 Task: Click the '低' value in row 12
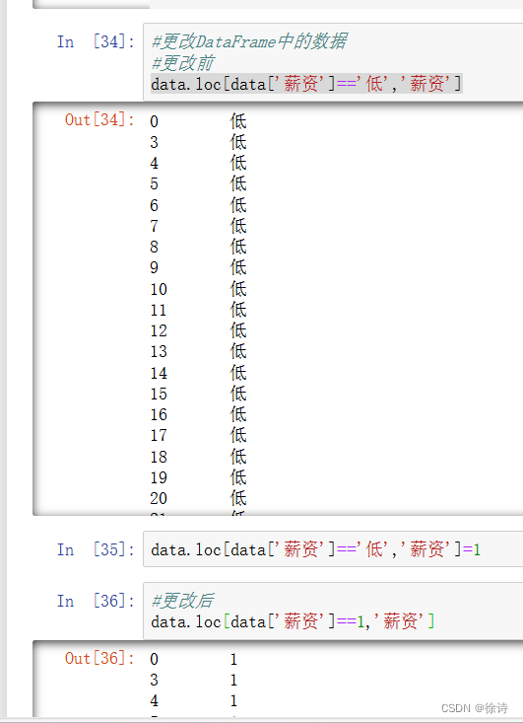point(238,331)
